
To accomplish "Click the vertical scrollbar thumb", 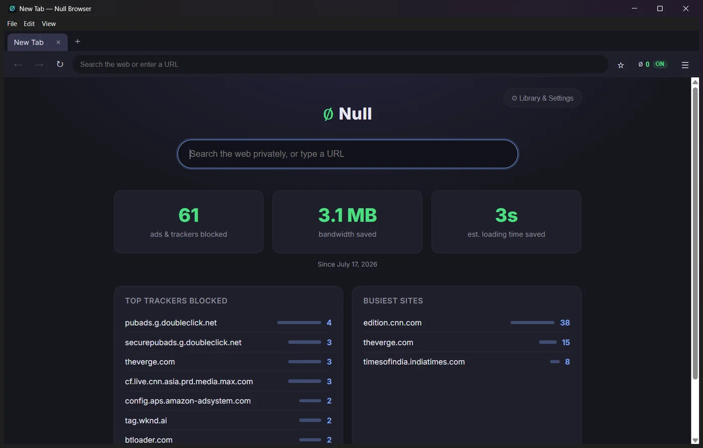I will pyautogui.click(x=695, y=233).
